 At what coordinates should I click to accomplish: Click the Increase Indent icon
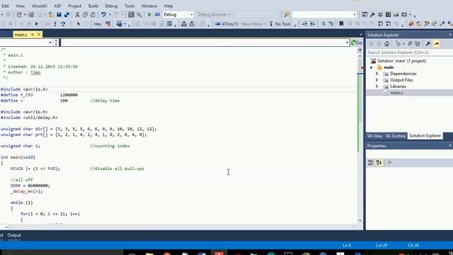pos(312,24)
